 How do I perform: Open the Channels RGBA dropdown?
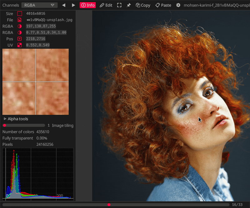click(39, 5)
